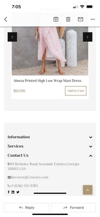100x217 pixels.
Task: Expand the Information section
Action: 50,137
